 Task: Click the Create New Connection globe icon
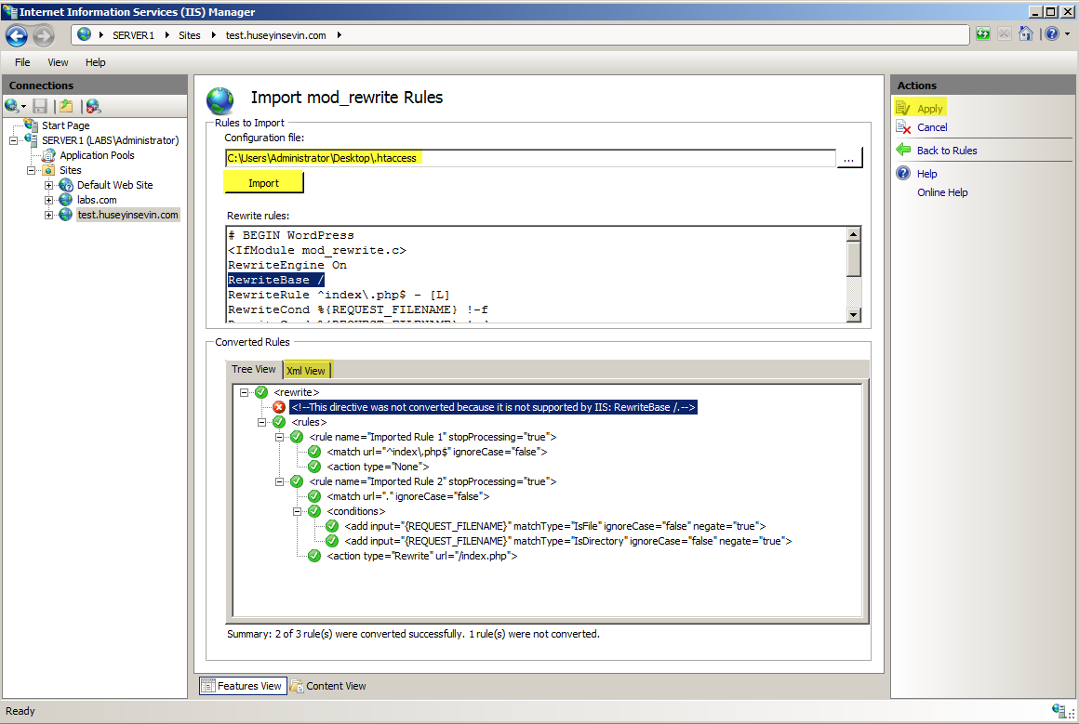pyautogui.click(x=12, y=106)
